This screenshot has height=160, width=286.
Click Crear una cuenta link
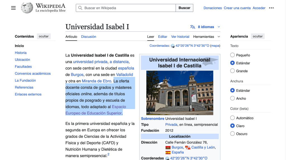[x=237, y=8]
